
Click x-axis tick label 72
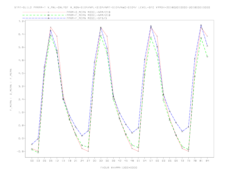click(x=182, y=161)
